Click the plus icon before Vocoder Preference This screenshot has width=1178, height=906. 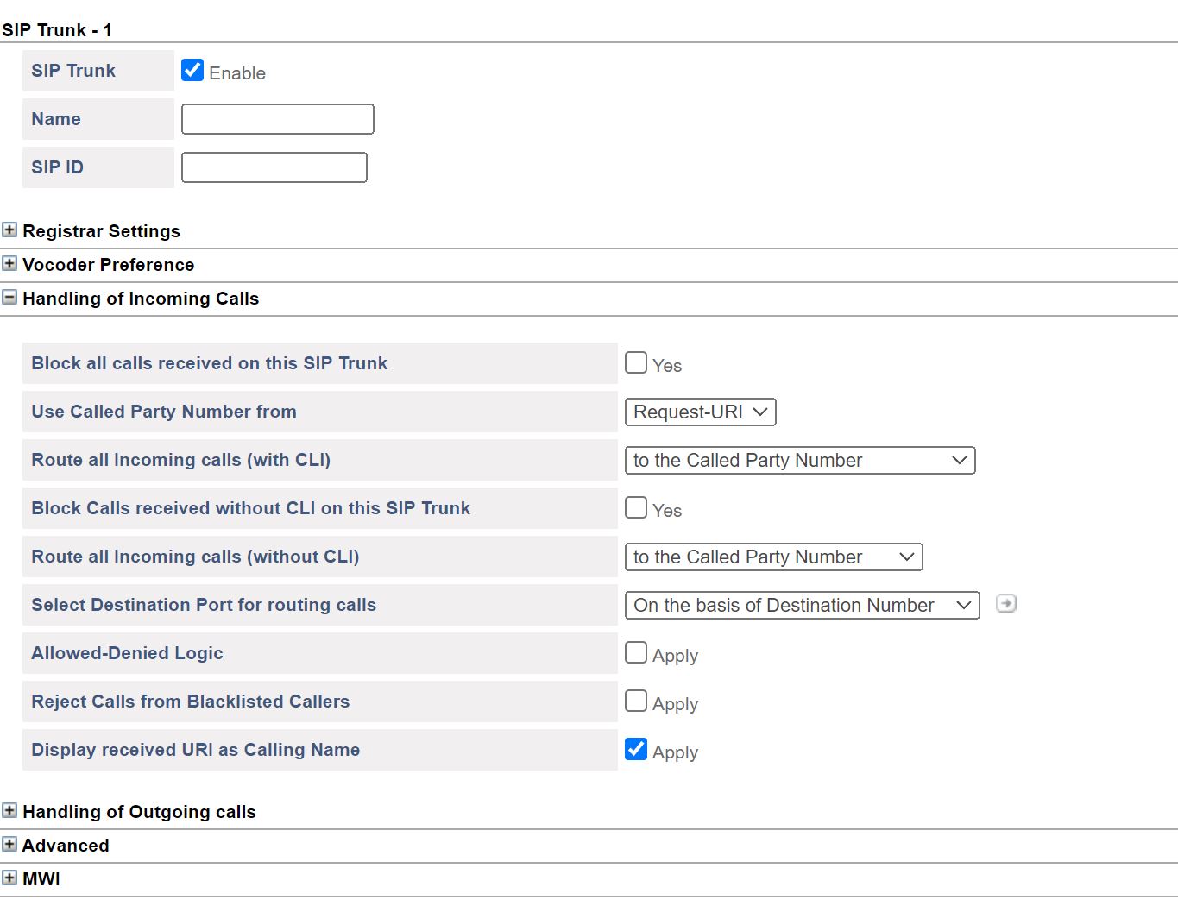pos(9,263)
